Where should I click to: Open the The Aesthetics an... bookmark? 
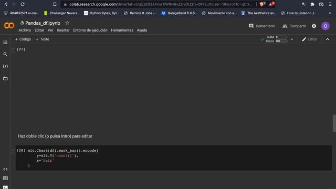tap(259, 13)
